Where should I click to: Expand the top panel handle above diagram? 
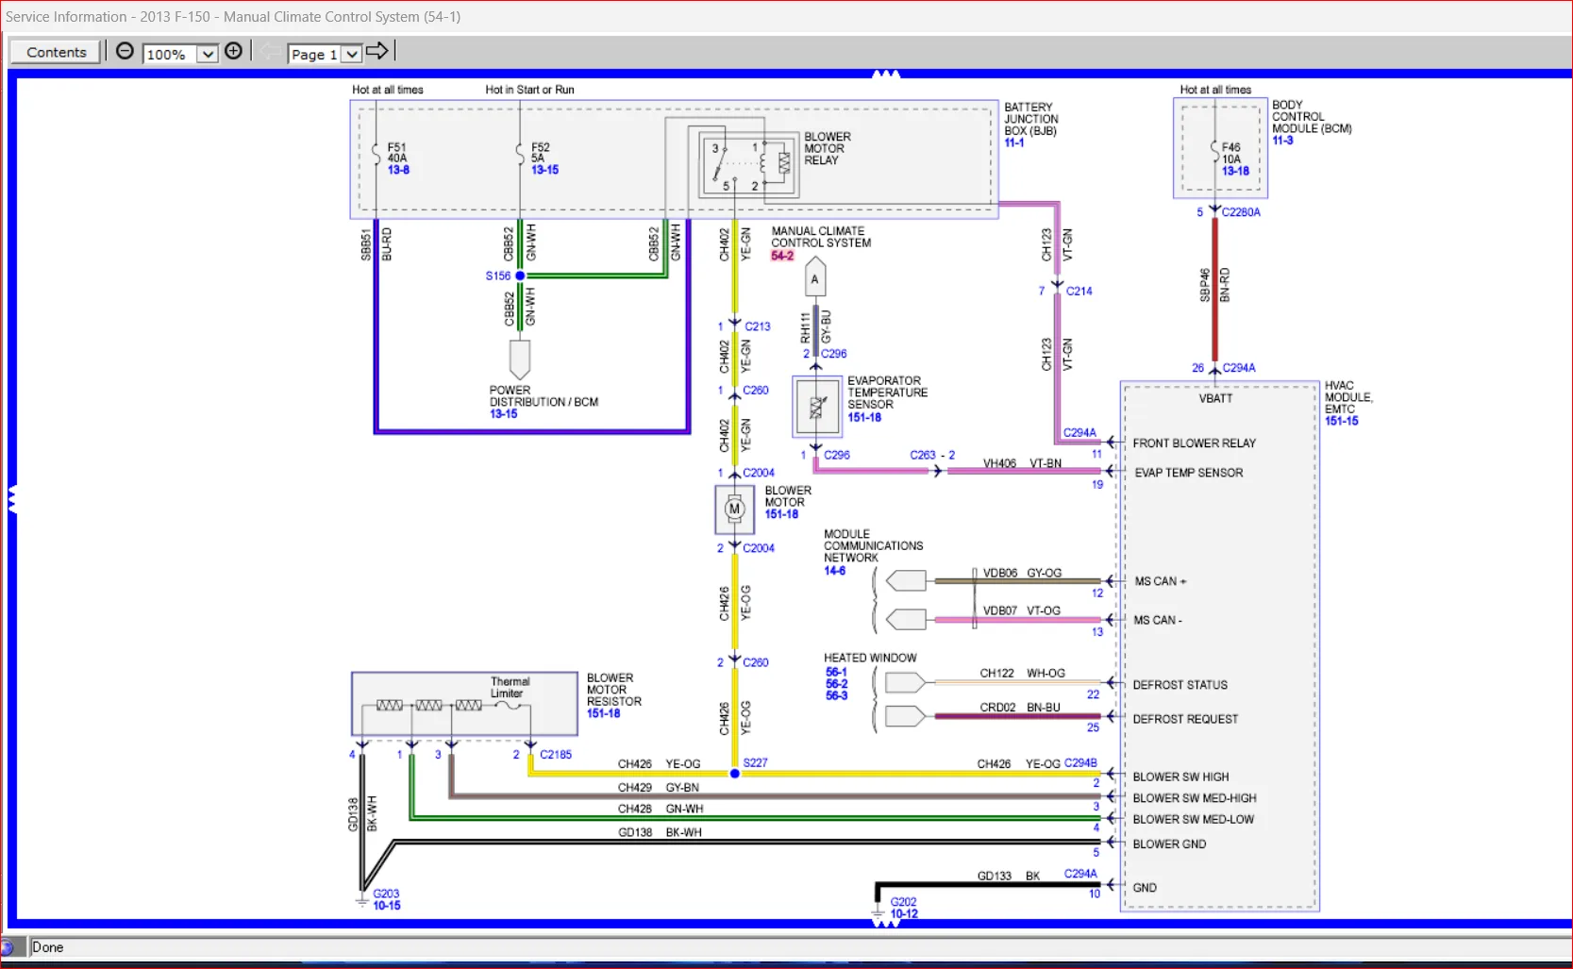click(x=885, y=74)
